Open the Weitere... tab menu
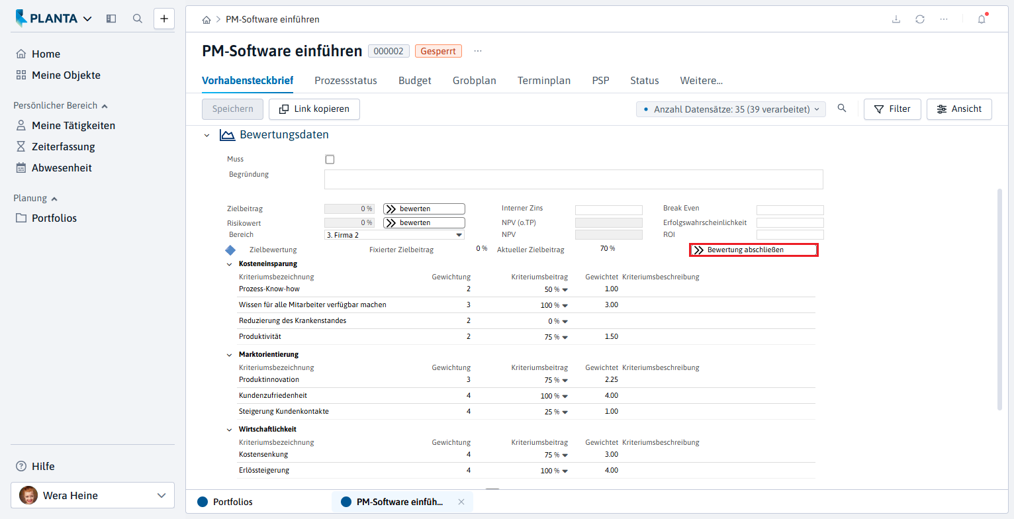The image size is (1014, 519). [x=702, y=81]
